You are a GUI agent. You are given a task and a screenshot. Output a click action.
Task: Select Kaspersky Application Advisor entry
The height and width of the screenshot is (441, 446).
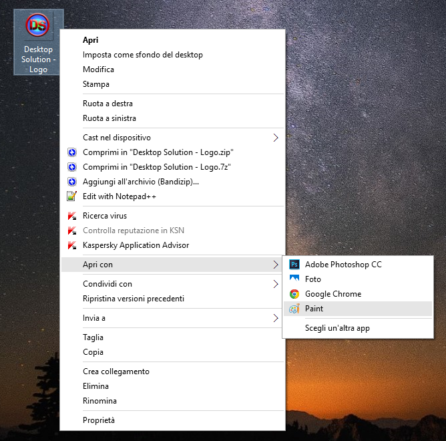[x=136, y=245]
